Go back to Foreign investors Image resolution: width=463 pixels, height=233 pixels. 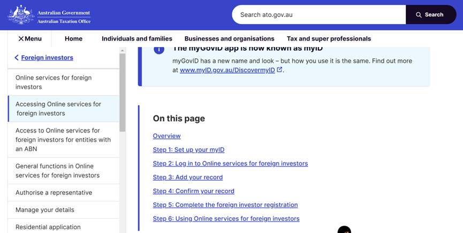coord(47,58)
